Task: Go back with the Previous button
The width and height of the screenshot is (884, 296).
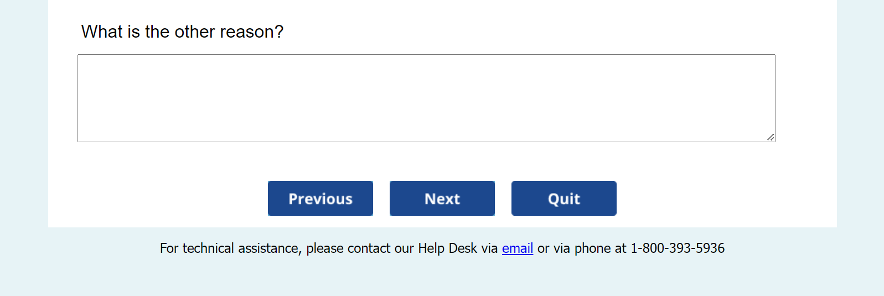Action: pos(320,199)
